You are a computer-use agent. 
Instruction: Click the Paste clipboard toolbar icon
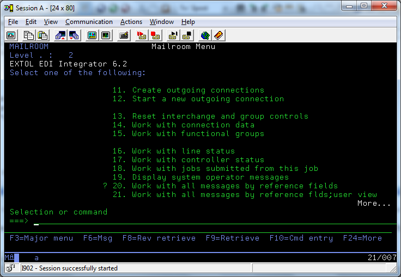point(42,35)
